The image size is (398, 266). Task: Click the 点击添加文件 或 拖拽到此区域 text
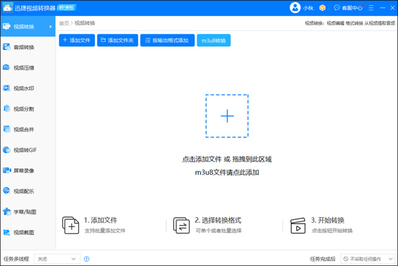227,159
